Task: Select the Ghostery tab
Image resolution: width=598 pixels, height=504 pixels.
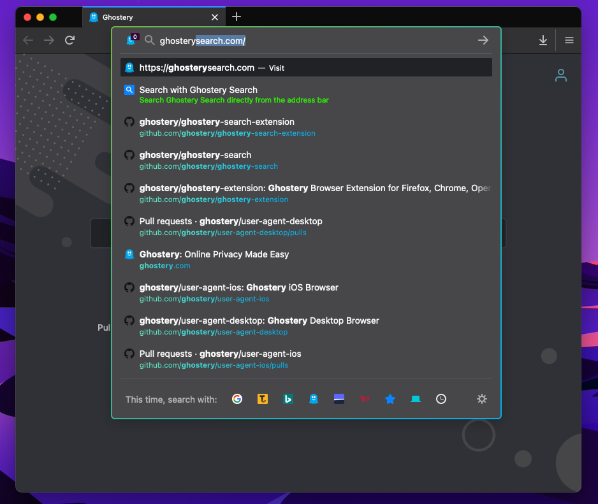Action: pyautogui.click(x=154, y=17)
